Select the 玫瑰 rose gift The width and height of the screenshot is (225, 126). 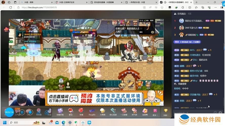81,111
